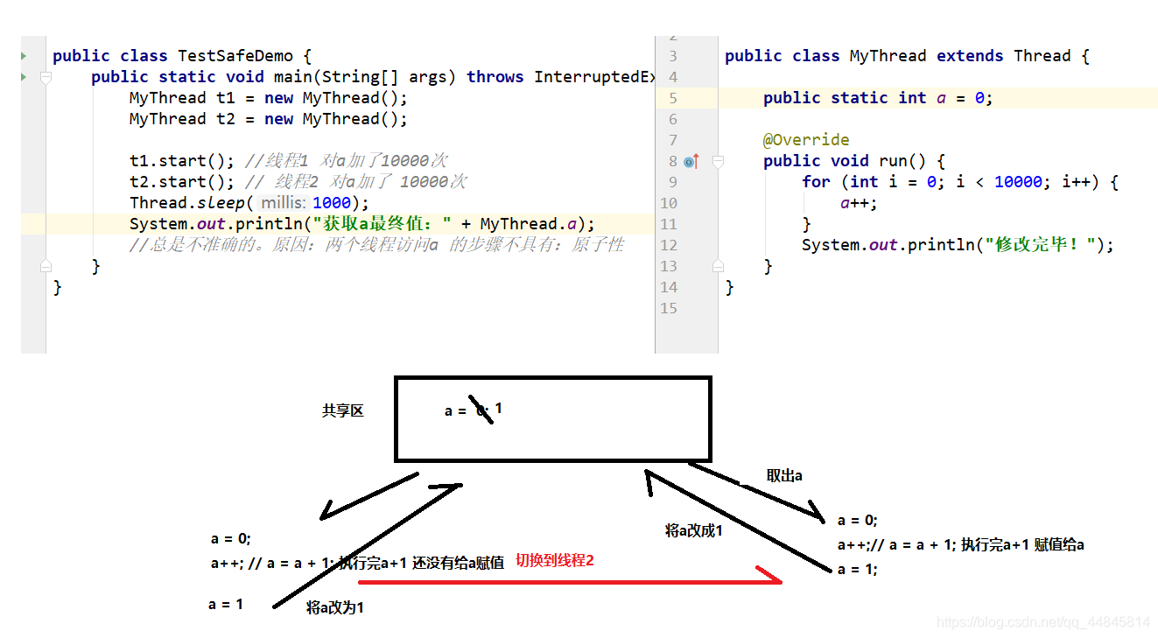Screen dimensions: 1158x638
Task: Click the 'millis:' parameter hint
Action: pos(284,203)
